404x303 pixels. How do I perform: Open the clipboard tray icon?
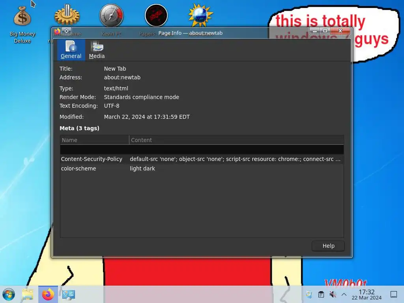point(321,294)
